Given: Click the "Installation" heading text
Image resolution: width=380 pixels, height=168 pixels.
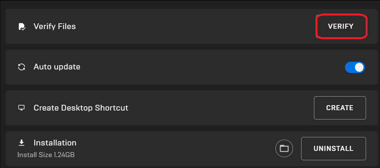Looking at the screenshot, I should 55,143.
